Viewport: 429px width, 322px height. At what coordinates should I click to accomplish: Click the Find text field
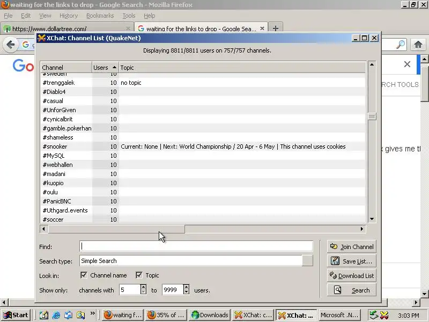click(196, 246)
